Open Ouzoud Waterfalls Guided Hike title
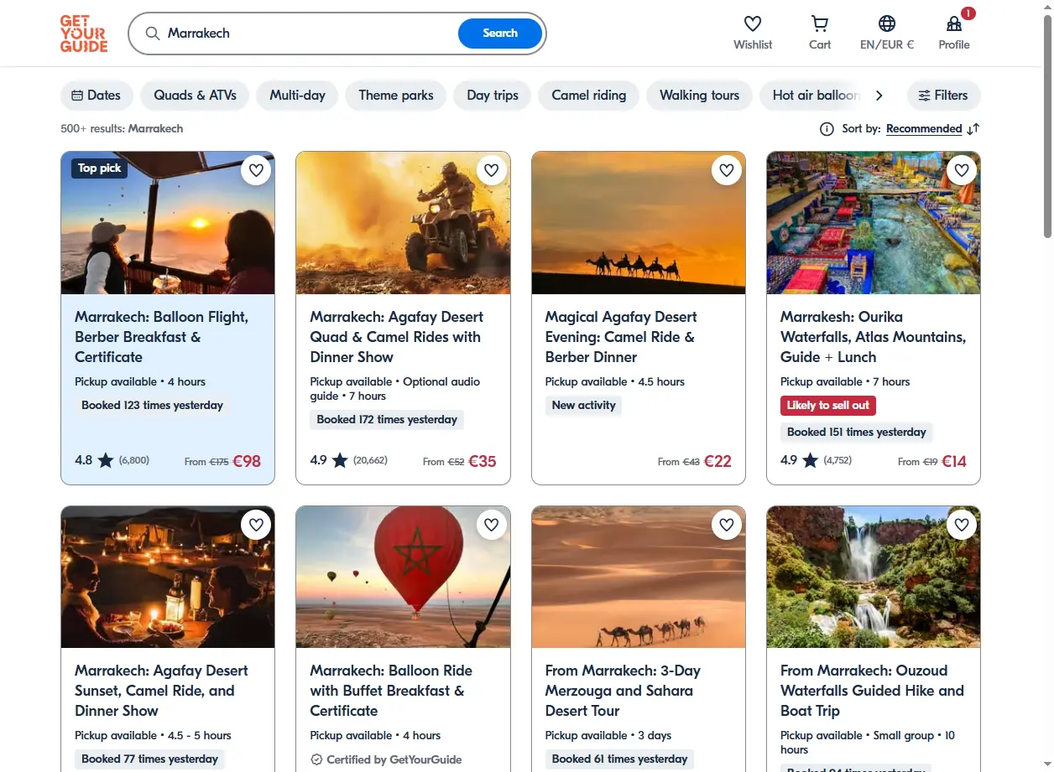Viewport: 1054px width, 772px height. point(872,691)
